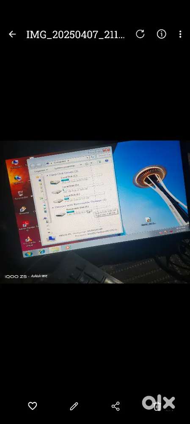
Task: Click the Windows Start orb in the photo
Action: 29,254
